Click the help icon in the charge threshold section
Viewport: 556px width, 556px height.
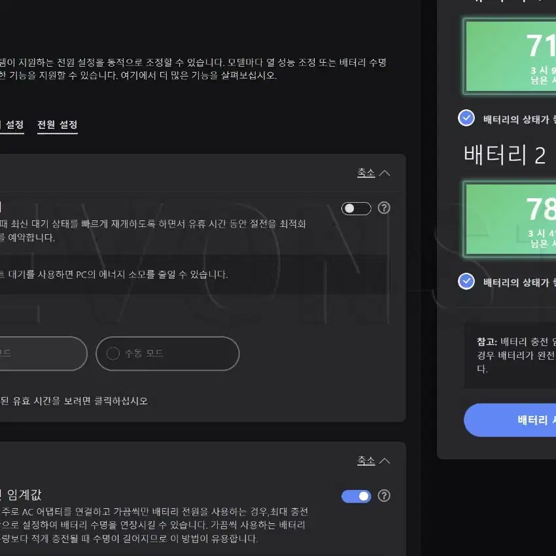click(x=384, y=496)
